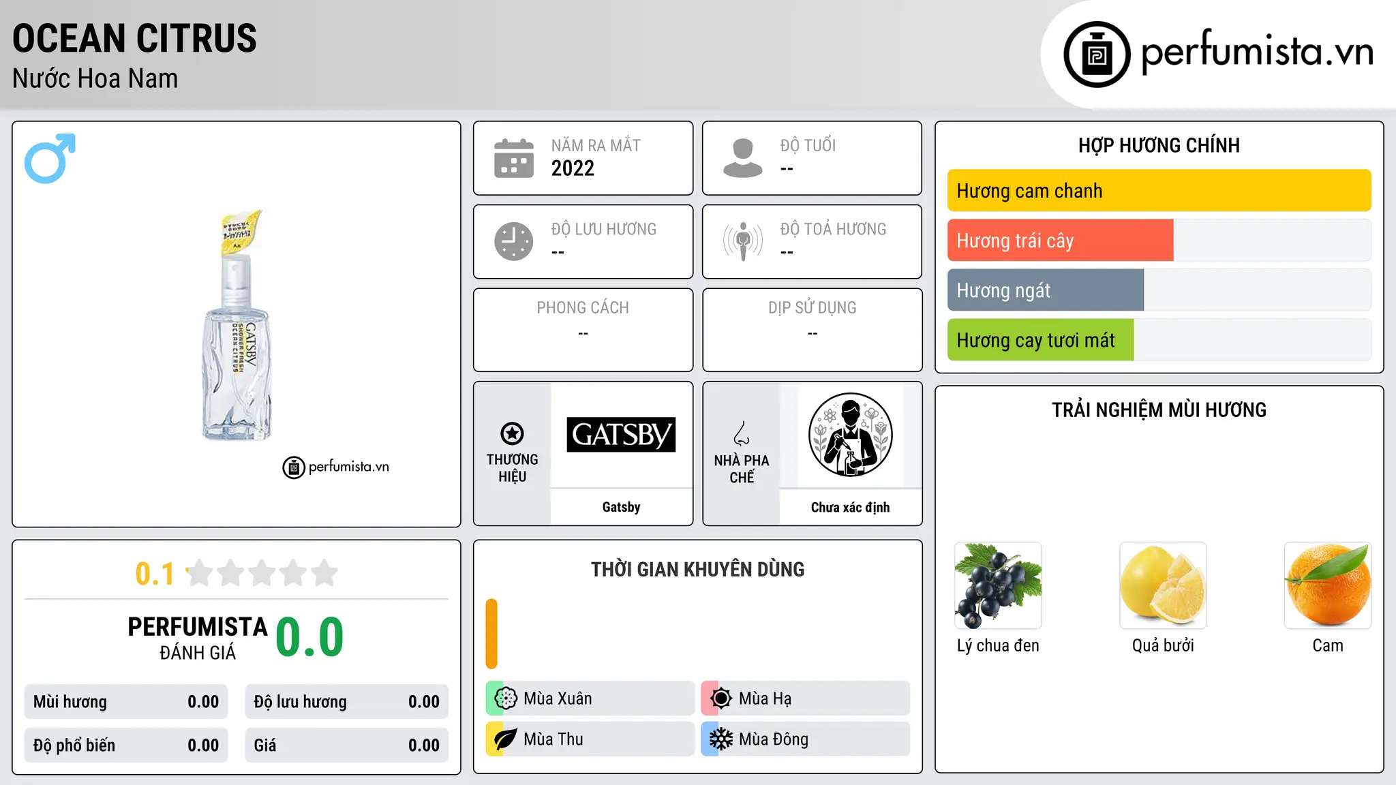
Task: Click the ĐỘ LƯU HƯƠNG label in info card
Action: point(604,229)
